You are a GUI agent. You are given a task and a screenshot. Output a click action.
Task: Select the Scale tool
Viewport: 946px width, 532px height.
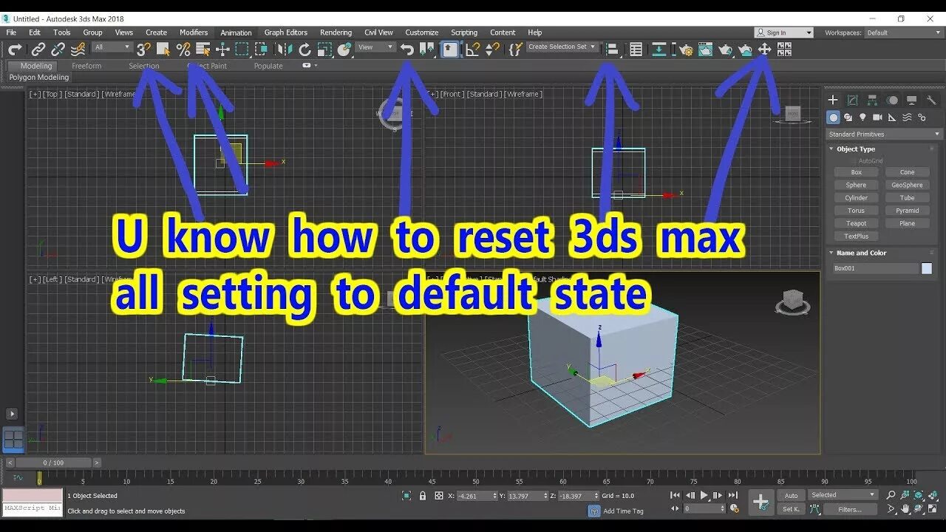pyautogui.click(x=324, y=50)
